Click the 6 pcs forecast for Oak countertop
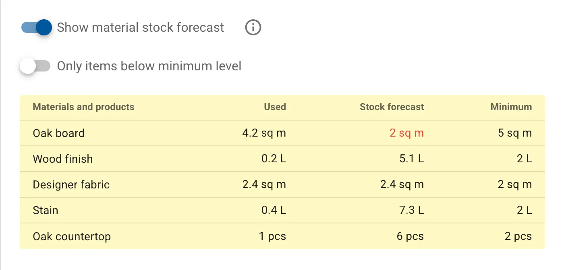The image size is (564, 270). (x=410, y=236)
